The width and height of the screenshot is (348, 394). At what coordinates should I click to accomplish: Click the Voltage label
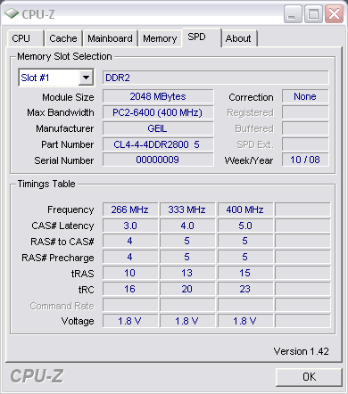(x=78, y=321)
